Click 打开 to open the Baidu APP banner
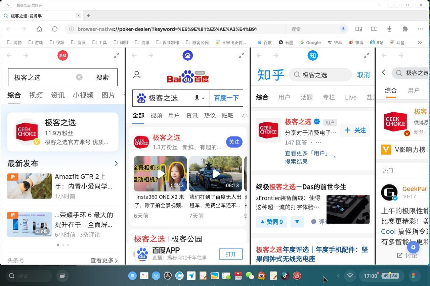Image resolution: width=430 pixels, height=286 pixels. coord(230,254)
